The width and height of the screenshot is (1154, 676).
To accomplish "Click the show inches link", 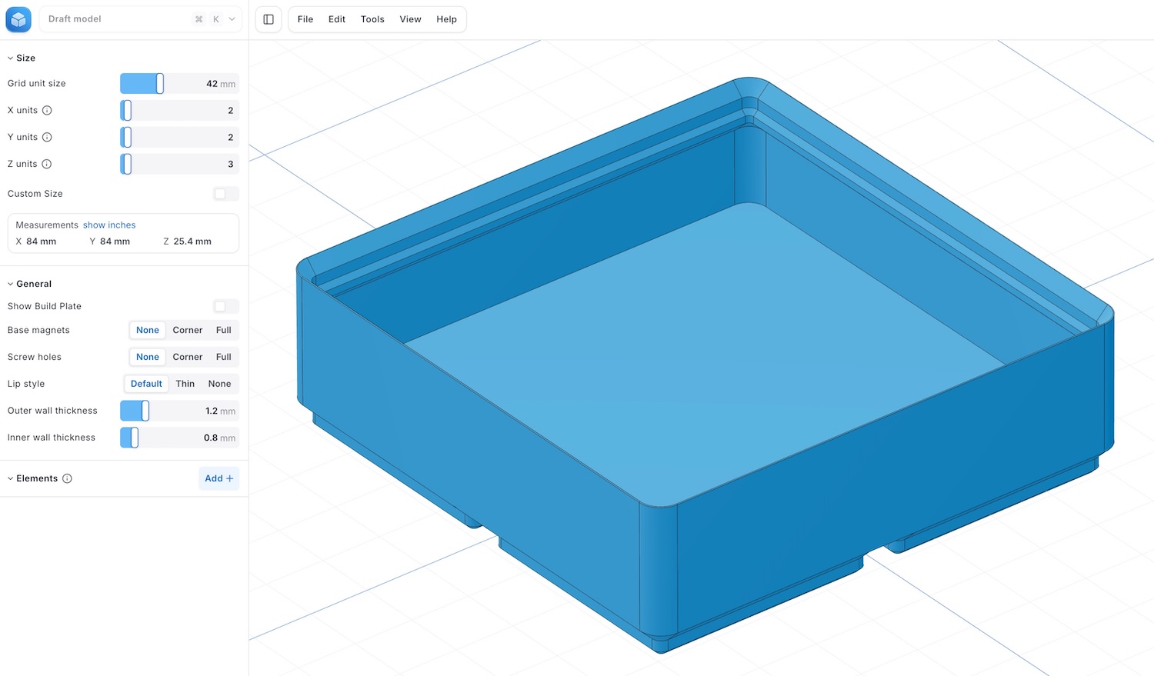I will (x=109, y=225).
